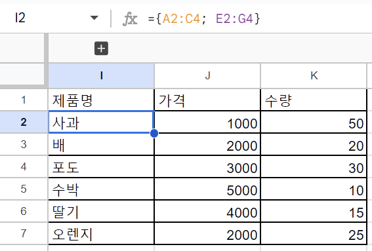Select row 3 header
Image resolution: width=372 pixels, height=251 pixels.
pos(24,144)
